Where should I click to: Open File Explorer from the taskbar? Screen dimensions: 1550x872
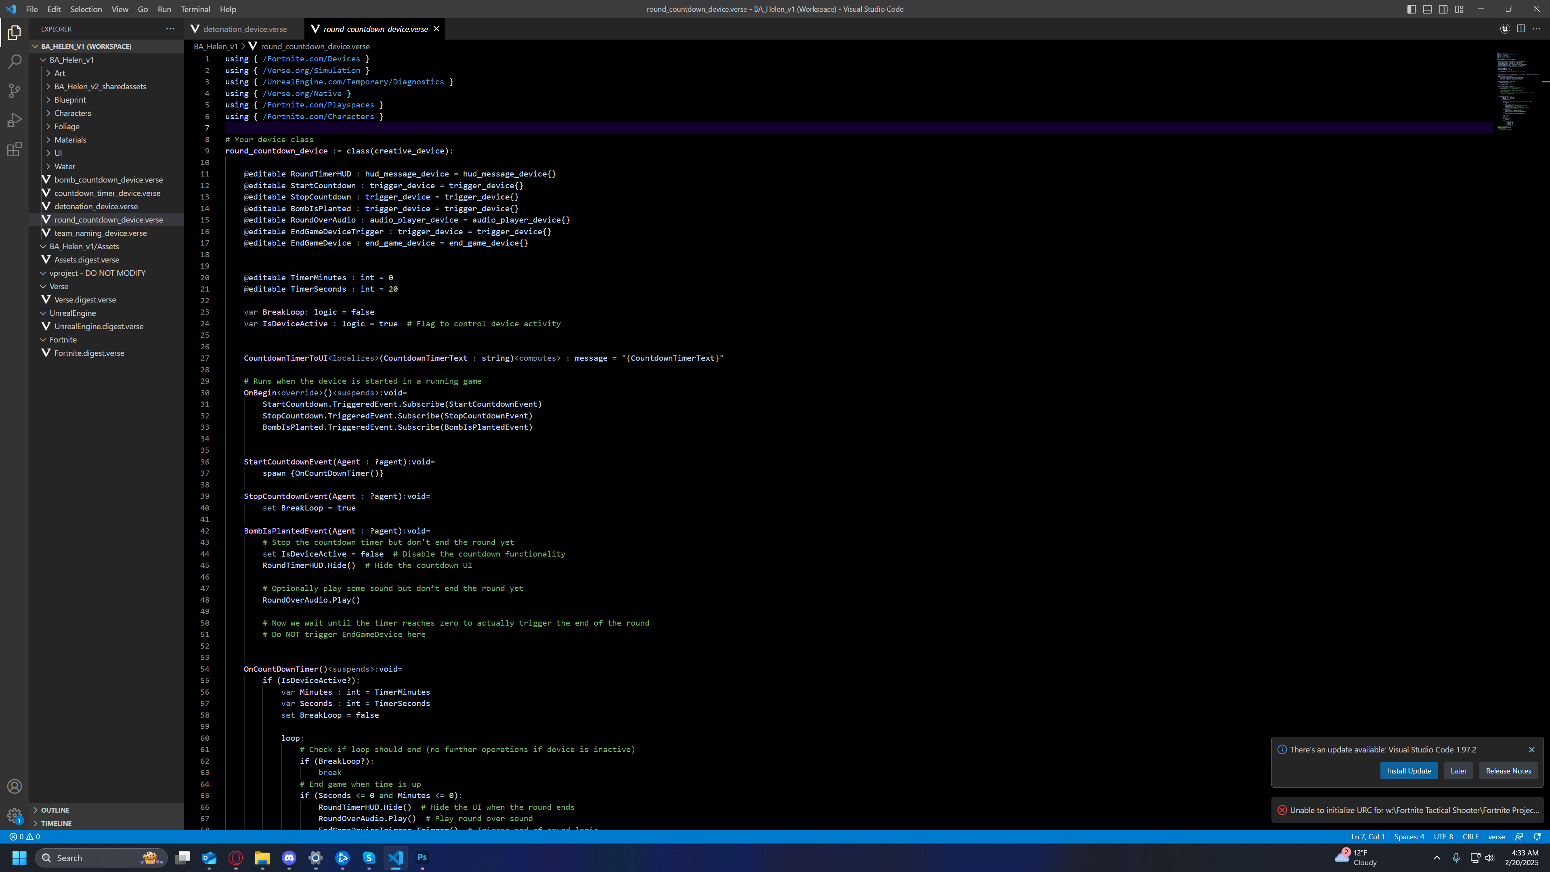(262, 857)
